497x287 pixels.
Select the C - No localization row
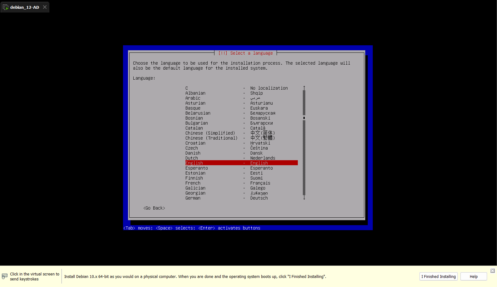(x=241, y=88)
